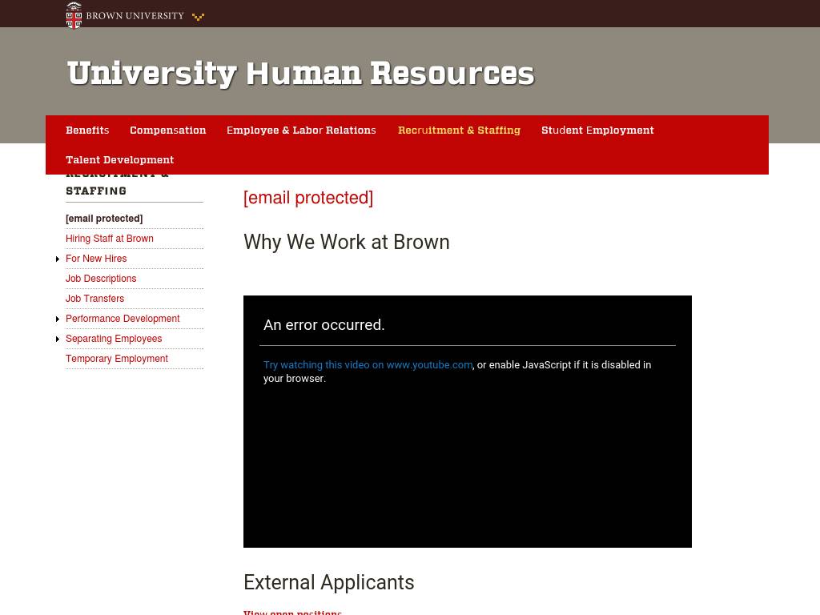Viewport: 820px width, 615px height.
Task: Open Student Employment from the navigation
Action: click(x=597, y=131)
